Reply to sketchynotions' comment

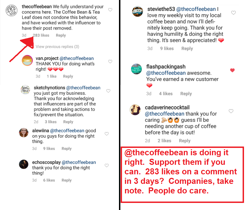coord(68,122)
